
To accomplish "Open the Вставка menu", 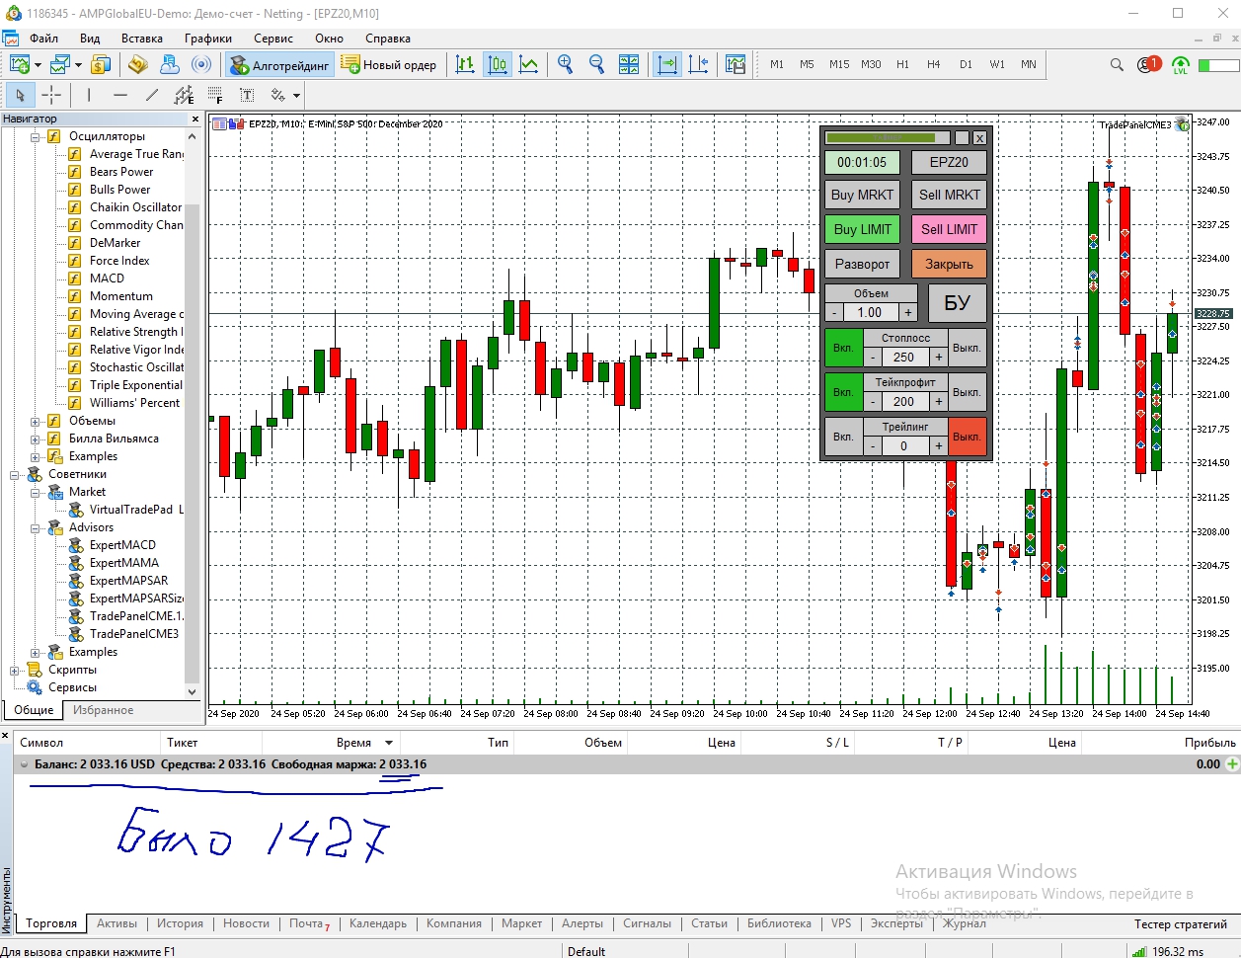I will pos(142,39).
